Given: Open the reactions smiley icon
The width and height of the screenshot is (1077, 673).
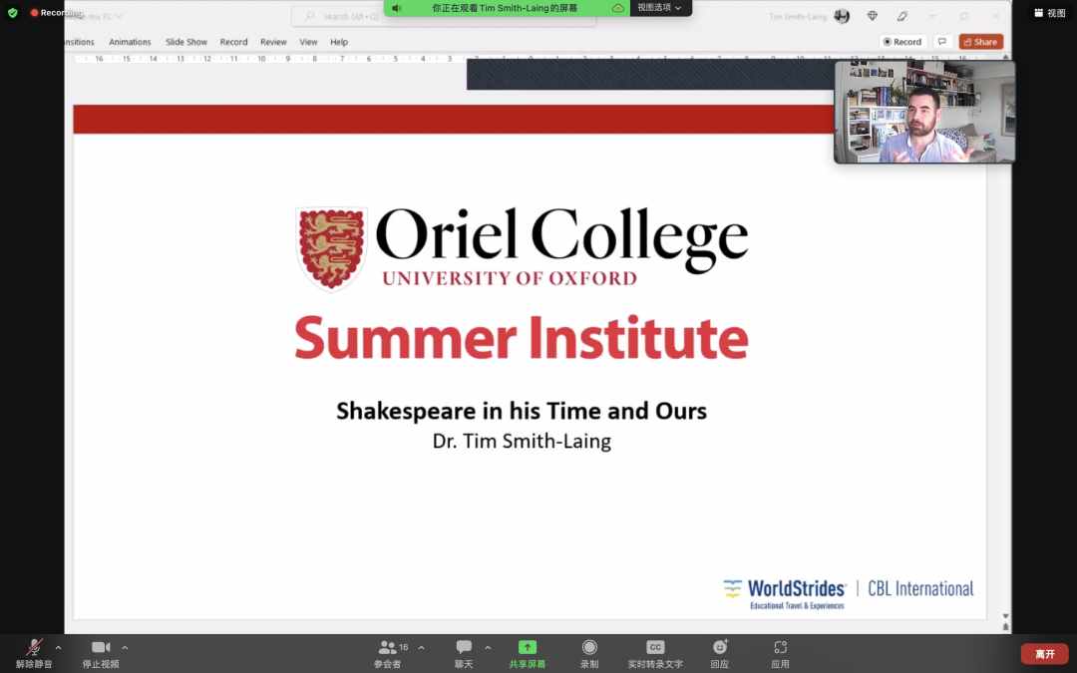Looking at the screenshot, I should click(x=720, y=647).
